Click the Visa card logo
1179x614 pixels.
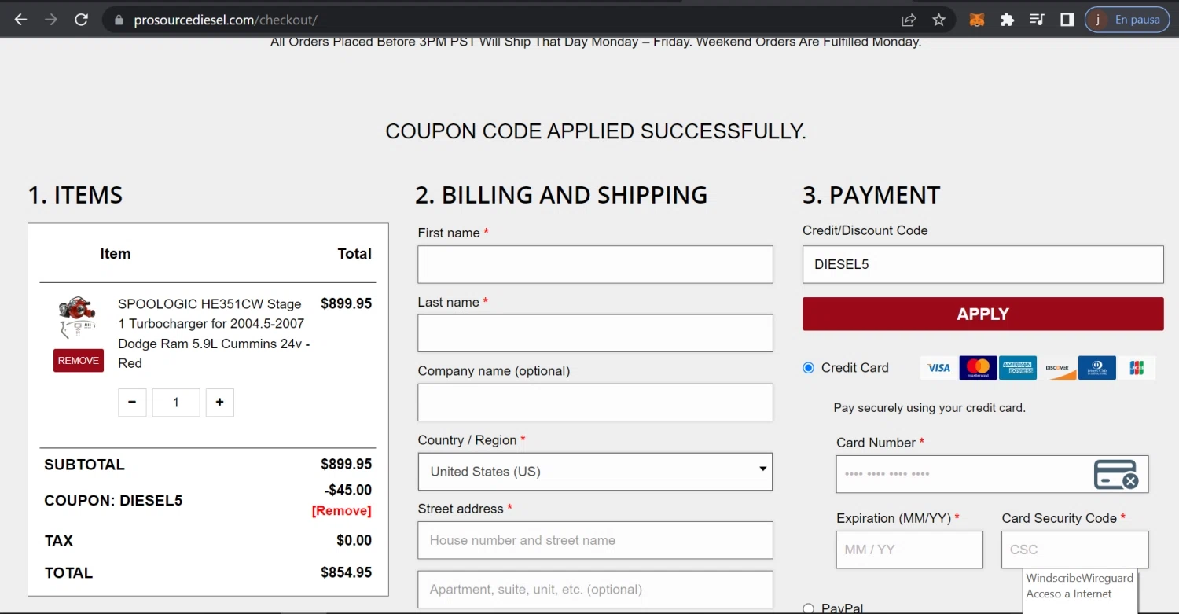pyautogui.click(x=938, y=368)
